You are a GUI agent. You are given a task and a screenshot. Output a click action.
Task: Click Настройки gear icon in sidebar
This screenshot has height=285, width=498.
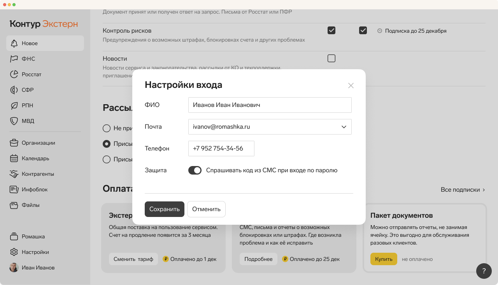click(x=14, y=252)
